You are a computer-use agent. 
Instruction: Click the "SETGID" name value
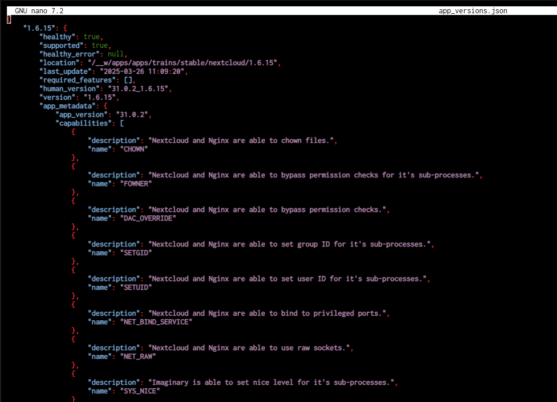(136, 253)
